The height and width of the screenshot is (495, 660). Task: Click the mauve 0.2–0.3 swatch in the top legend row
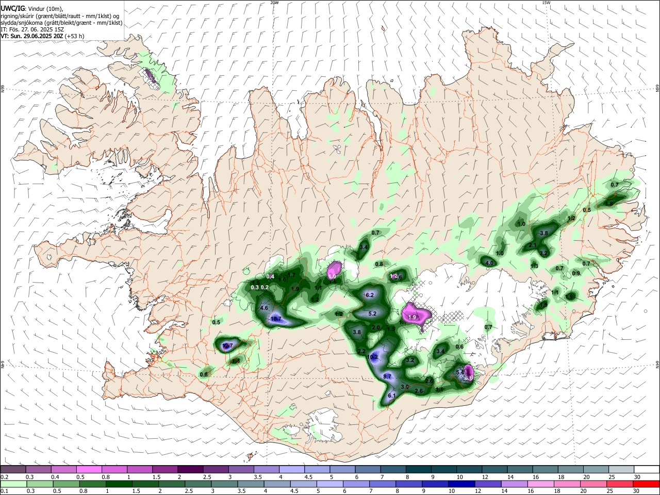13,469
